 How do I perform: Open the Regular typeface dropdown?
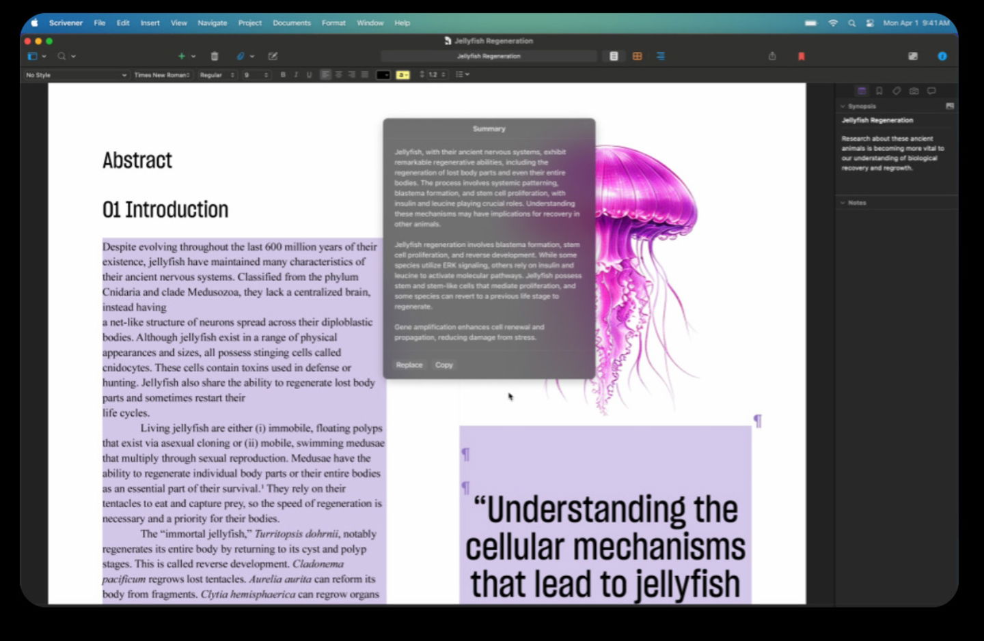coord(217,74)
